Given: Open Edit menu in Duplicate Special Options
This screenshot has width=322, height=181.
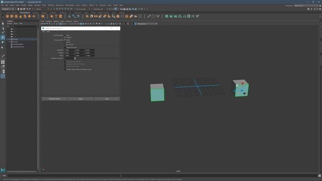Looking at the screenshot, I should coord(43,32).
